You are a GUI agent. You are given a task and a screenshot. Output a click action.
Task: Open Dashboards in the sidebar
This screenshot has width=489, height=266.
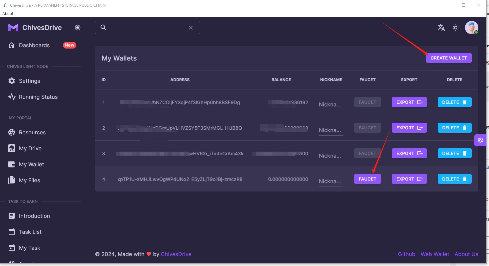(34, 45)
